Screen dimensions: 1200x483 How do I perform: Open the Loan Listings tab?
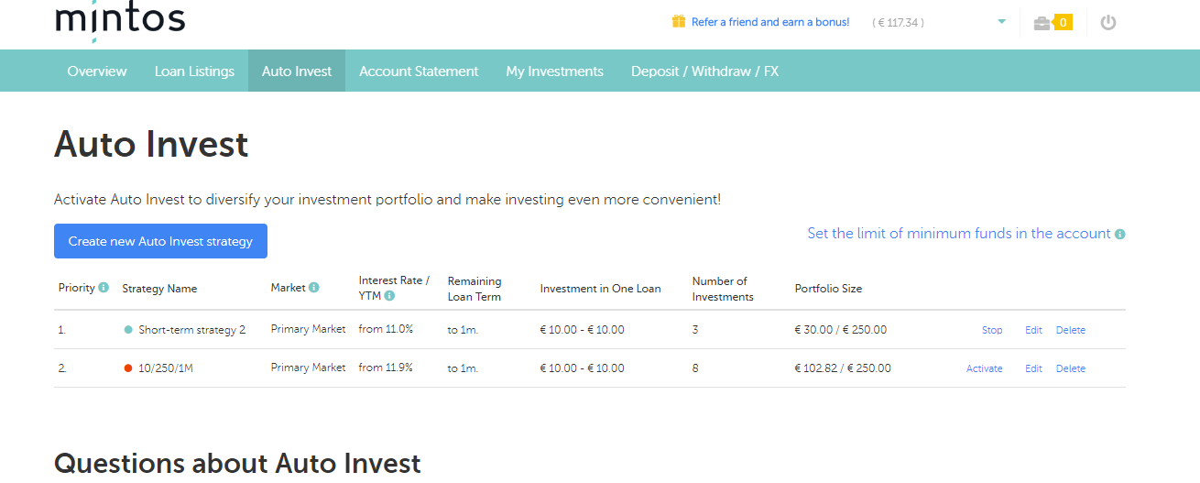pos(194,71)
